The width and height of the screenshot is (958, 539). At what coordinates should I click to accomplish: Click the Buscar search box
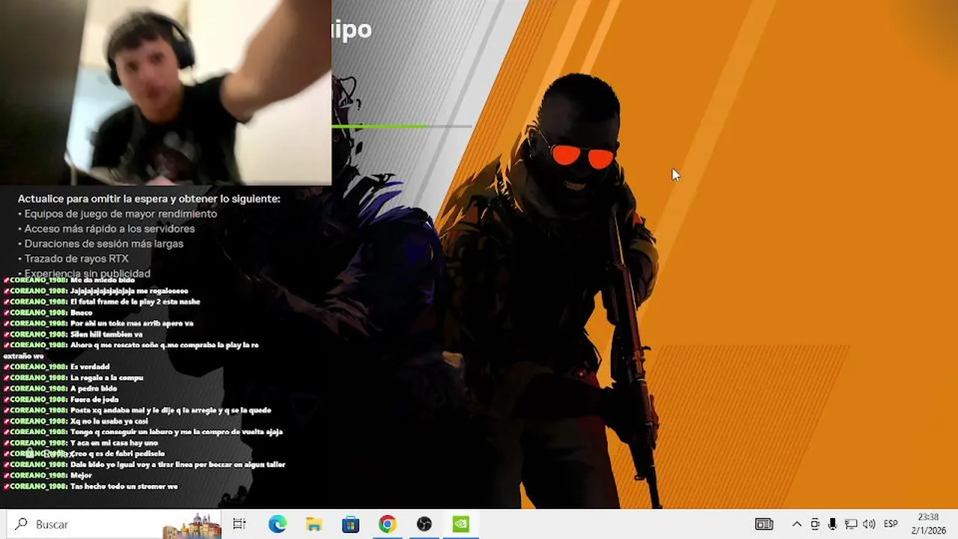point(115,524)
